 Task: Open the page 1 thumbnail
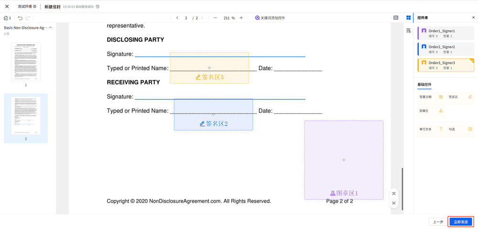click(x=26, y=62)
